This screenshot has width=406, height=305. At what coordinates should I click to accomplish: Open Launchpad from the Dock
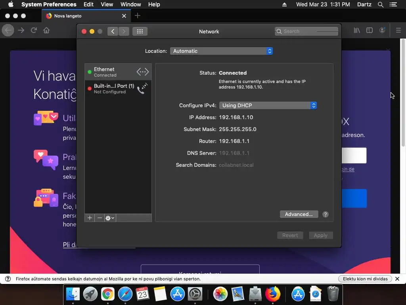[90, 294]
